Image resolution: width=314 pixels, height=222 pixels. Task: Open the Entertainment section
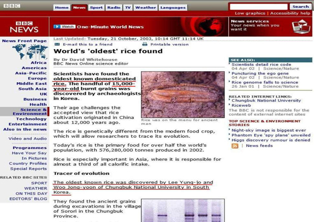point(28,124)
